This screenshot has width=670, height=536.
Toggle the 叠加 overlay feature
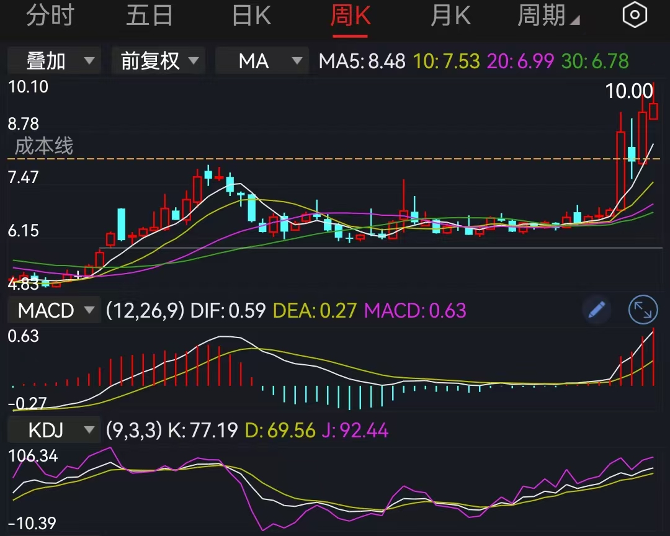(54, 61)
